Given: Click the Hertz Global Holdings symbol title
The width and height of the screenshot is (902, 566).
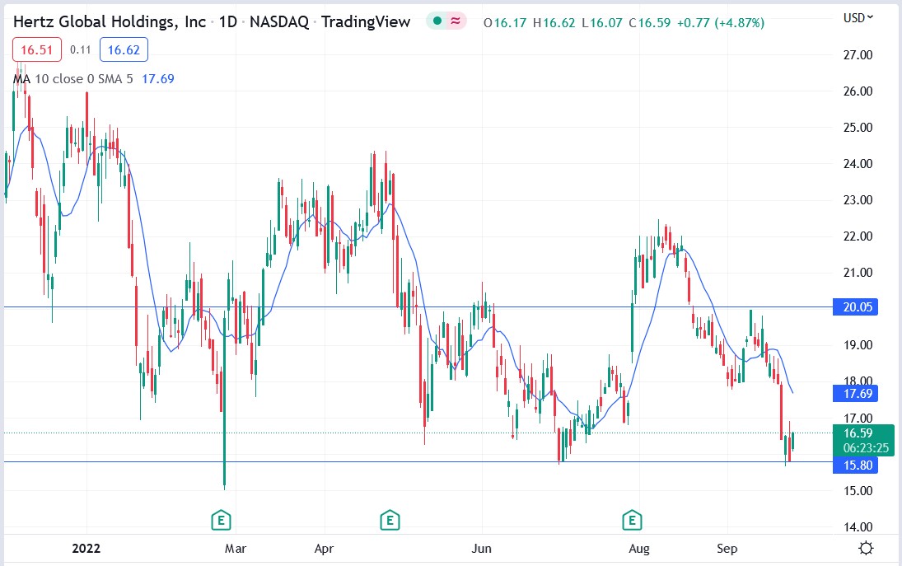Looking at the screenshot, I should click(x=109, y=22).
